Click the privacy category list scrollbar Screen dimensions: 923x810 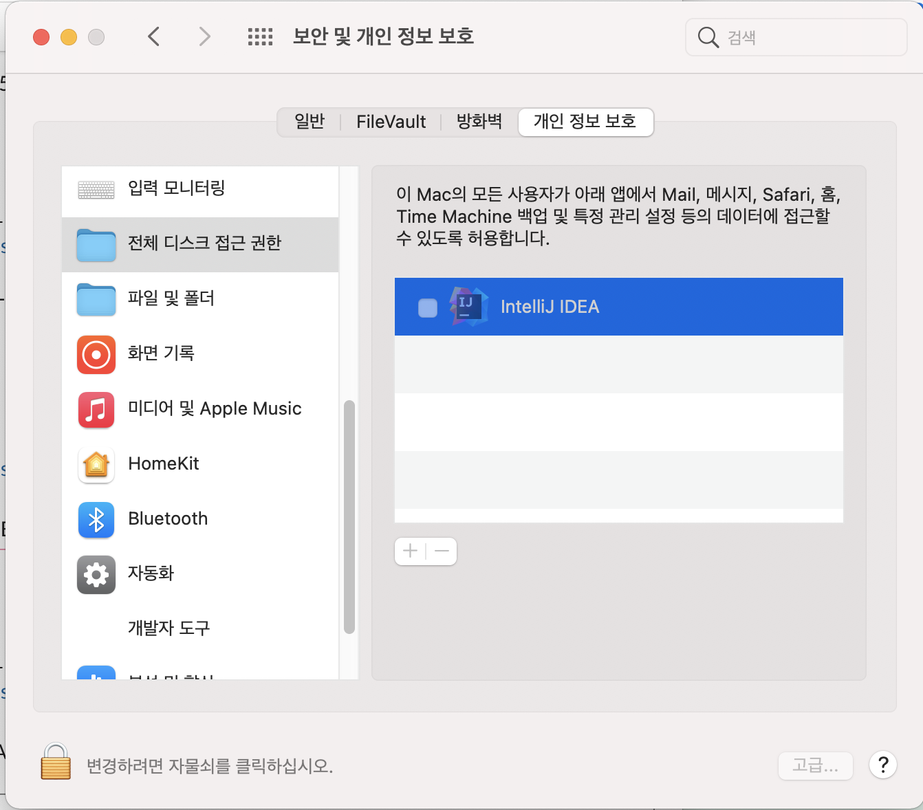(349, 517)
